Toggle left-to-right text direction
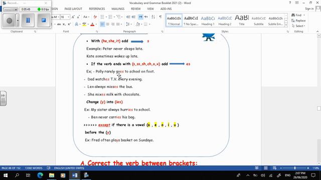 coord(140,17)
